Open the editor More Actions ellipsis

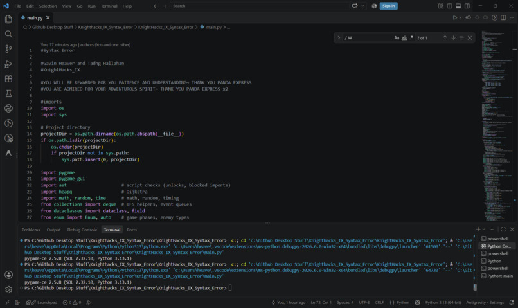pos(512,17)
